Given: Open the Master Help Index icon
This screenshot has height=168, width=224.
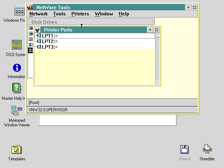Looking at the screenshot, I should (x=17, y=88).
